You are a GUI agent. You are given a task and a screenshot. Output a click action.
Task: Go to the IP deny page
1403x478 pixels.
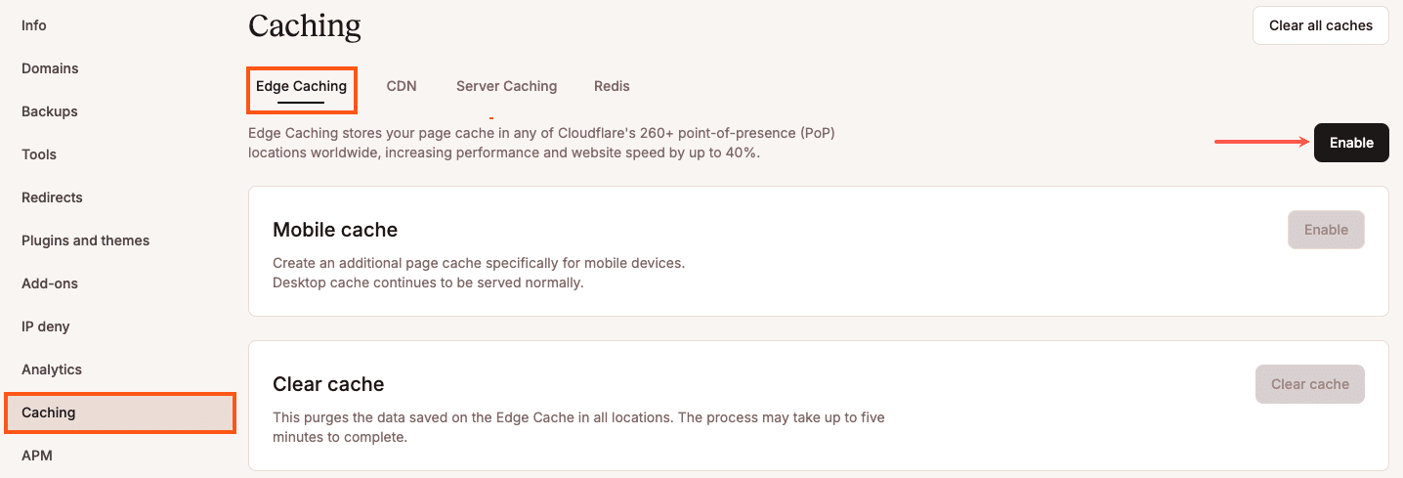click(46, 326)
